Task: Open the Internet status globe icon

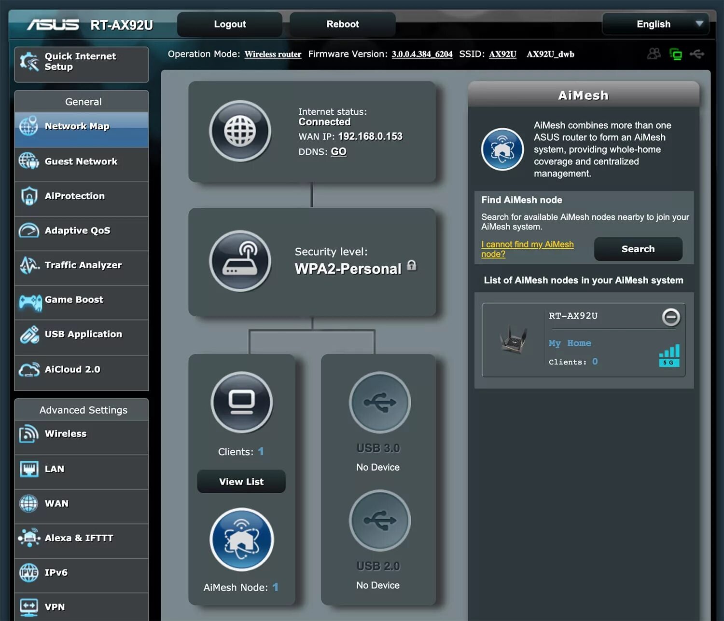Action: pos(240,131)
